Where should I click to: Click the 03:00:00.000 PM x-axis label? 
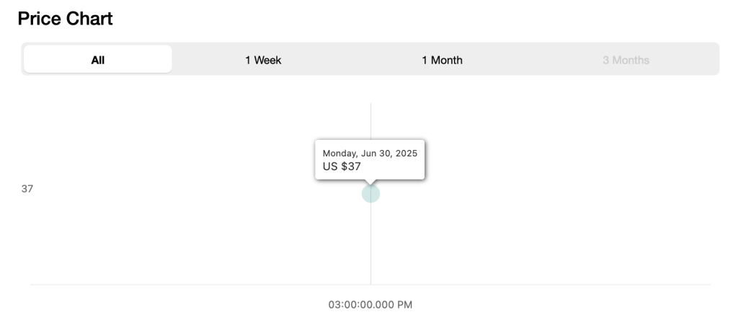tap(370, 305)
